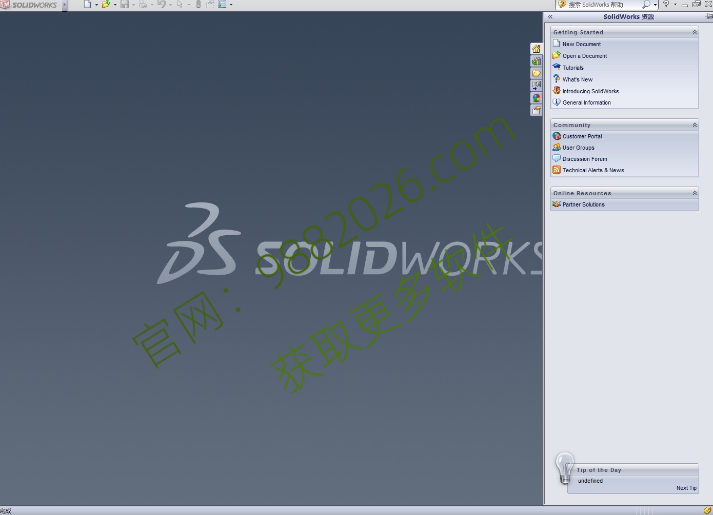Click the Print toolbar icon
The height and width of the screenshot is (515, 713).
143,5
